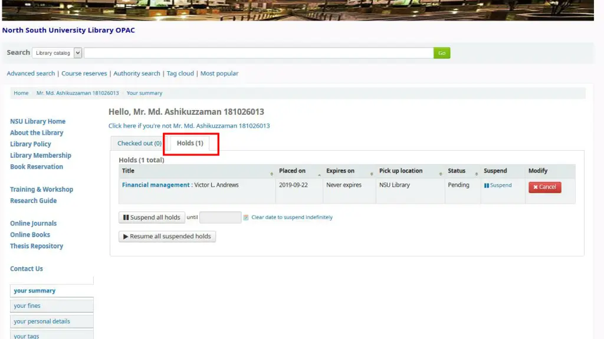Open Most popular link
The image size is (604, 339).
point(219,74)
